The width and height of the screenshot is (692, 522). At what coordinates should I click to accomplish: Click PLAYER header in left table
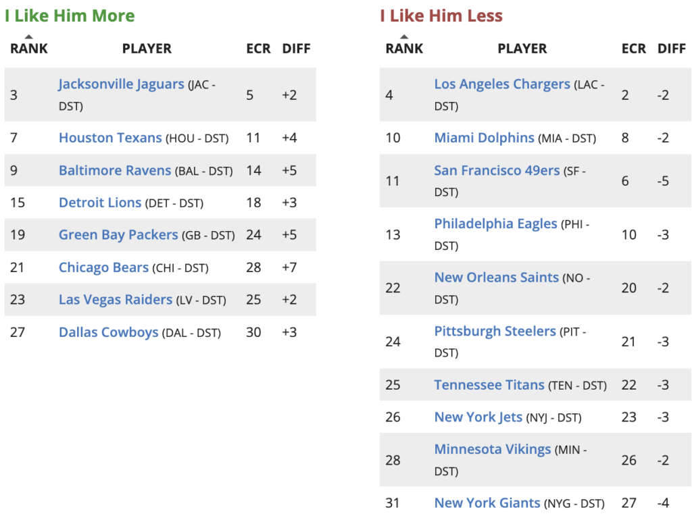[x=147, y=49]
